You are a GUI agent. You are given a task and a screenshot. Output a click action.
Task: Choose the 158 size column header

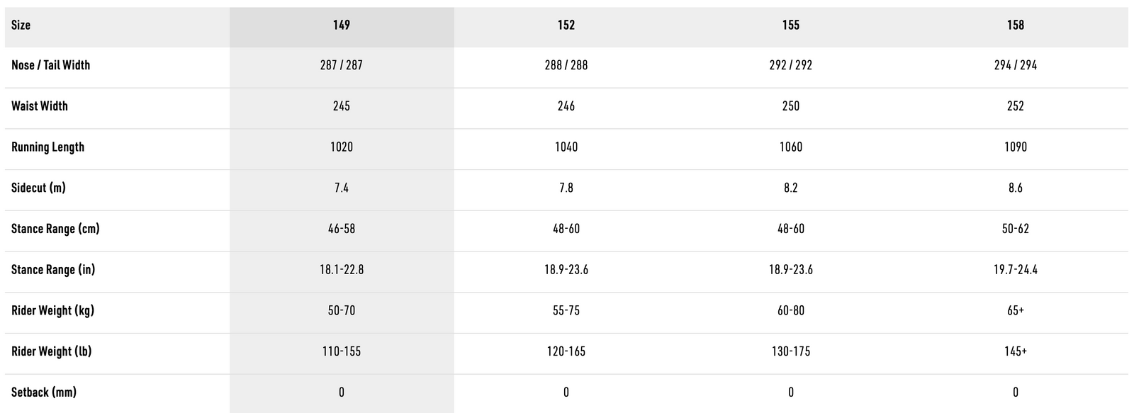click(1015, 26)
